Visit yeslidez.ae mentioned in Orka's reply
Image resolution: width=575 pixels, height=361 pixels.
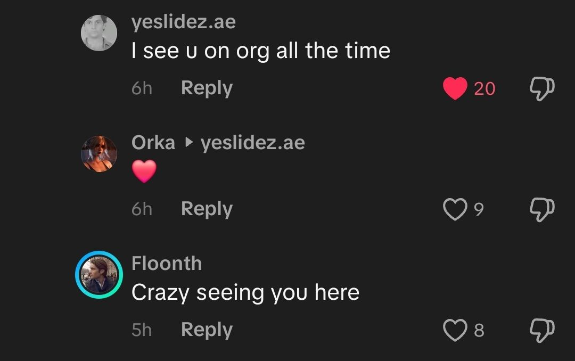click(253, 142)
